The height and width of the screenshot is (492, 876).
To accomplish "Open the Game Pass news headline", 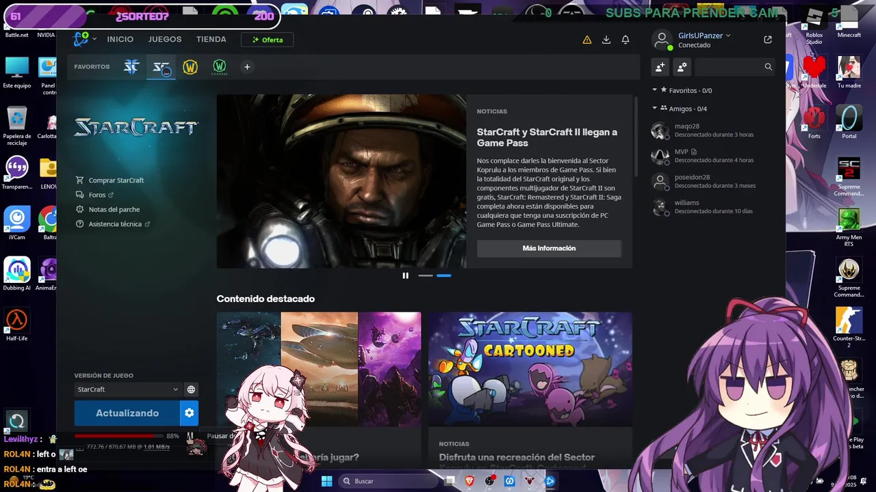I will coord(547,137).
